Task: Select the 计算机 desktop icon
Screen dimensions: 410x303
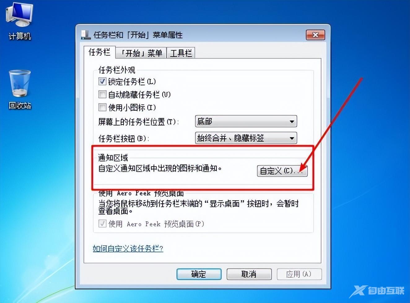Action: tap(20, 21)
